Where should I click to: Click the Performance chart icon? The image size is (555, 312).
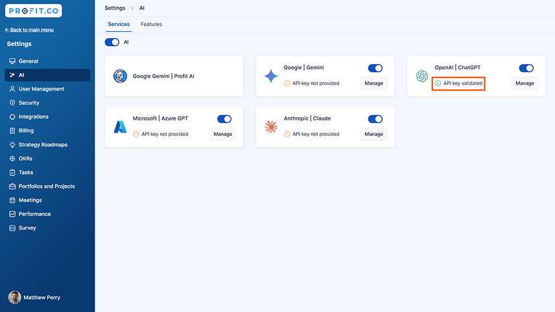coord(12,214)
